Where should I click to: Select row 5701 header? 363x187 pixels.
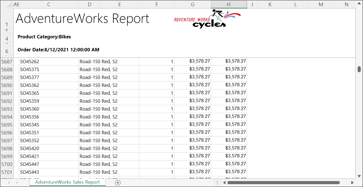(x=7, y=172)
